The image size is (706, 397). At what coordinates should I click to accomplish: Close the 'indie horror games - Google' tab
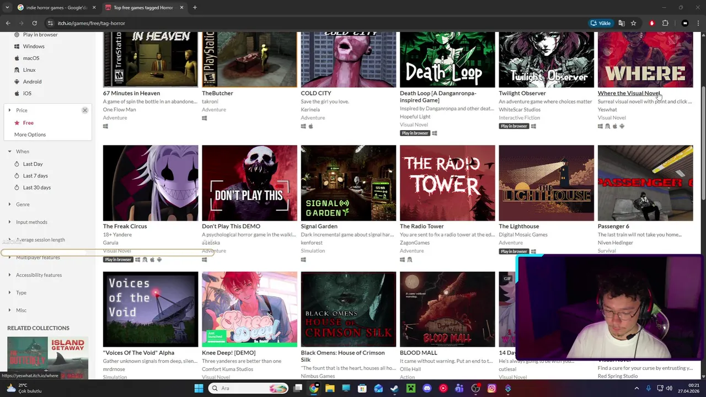(x=94, y=8)
